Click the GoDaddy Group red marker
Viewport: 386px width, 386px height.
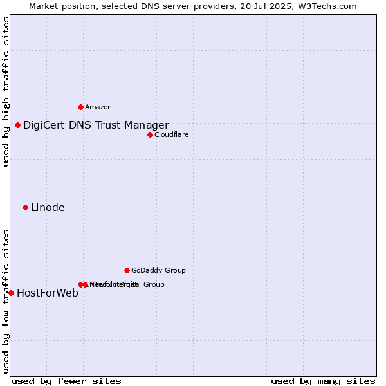coord(127,271)
